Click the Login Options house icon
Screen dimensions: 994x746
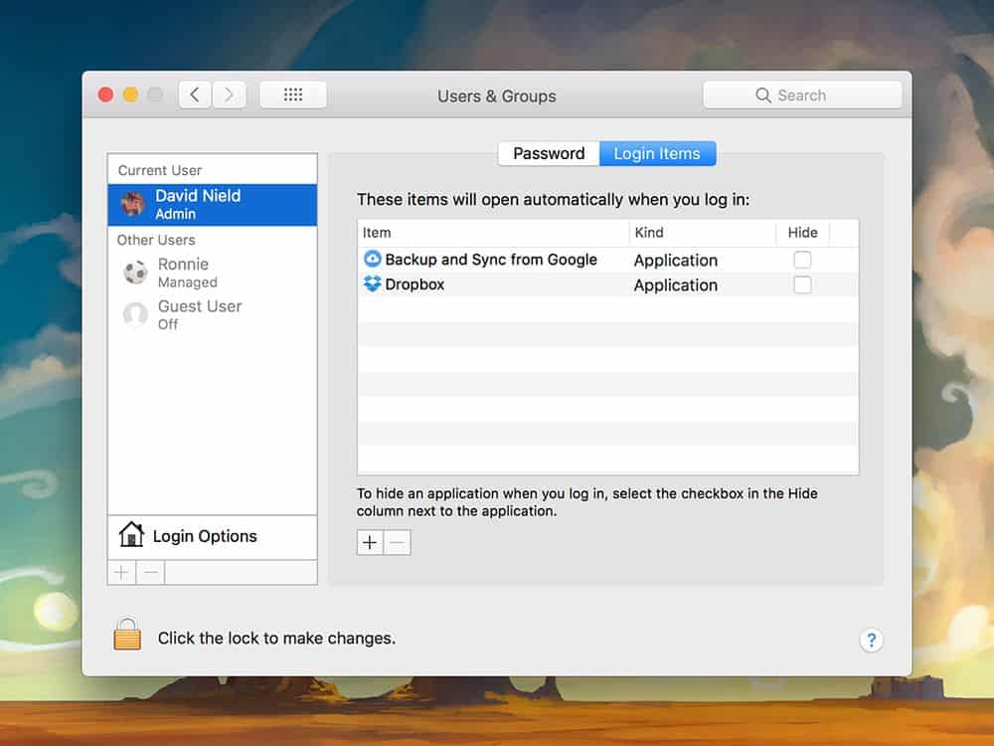131,536
